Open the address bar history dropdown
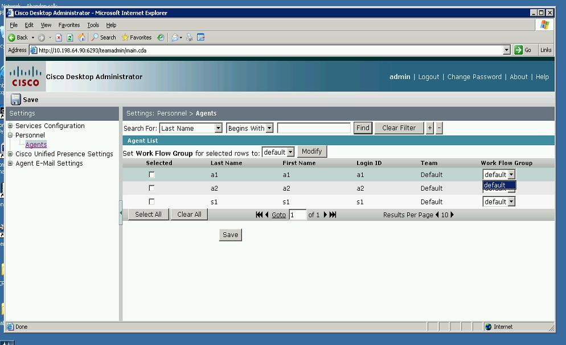 507,50
